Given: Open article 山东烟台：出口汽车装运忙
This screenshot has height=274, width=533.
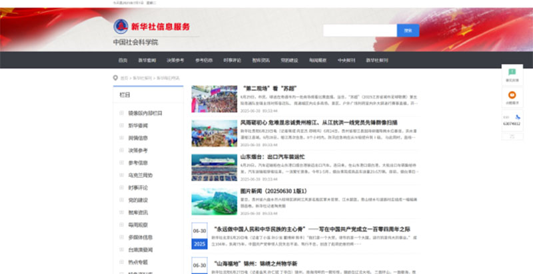Looking at the screenshot, I should coord(272,157).
